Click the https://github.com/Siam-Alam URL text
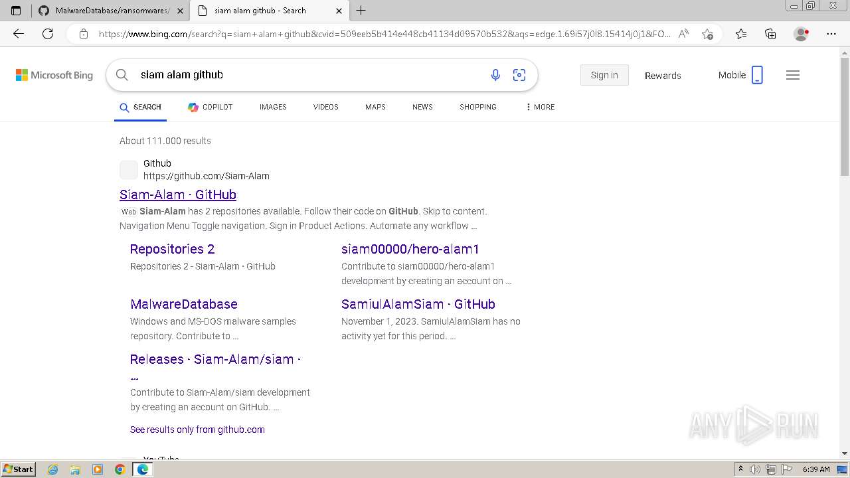 point(207,176)
